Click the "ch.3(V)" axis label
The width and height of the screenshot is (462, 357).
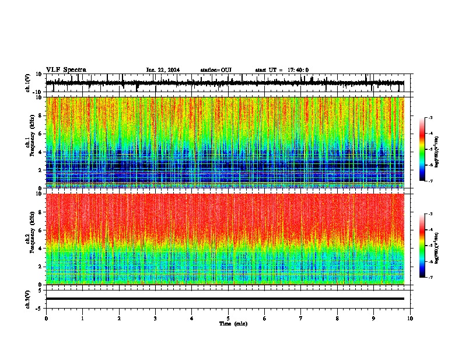coord(28,300)
